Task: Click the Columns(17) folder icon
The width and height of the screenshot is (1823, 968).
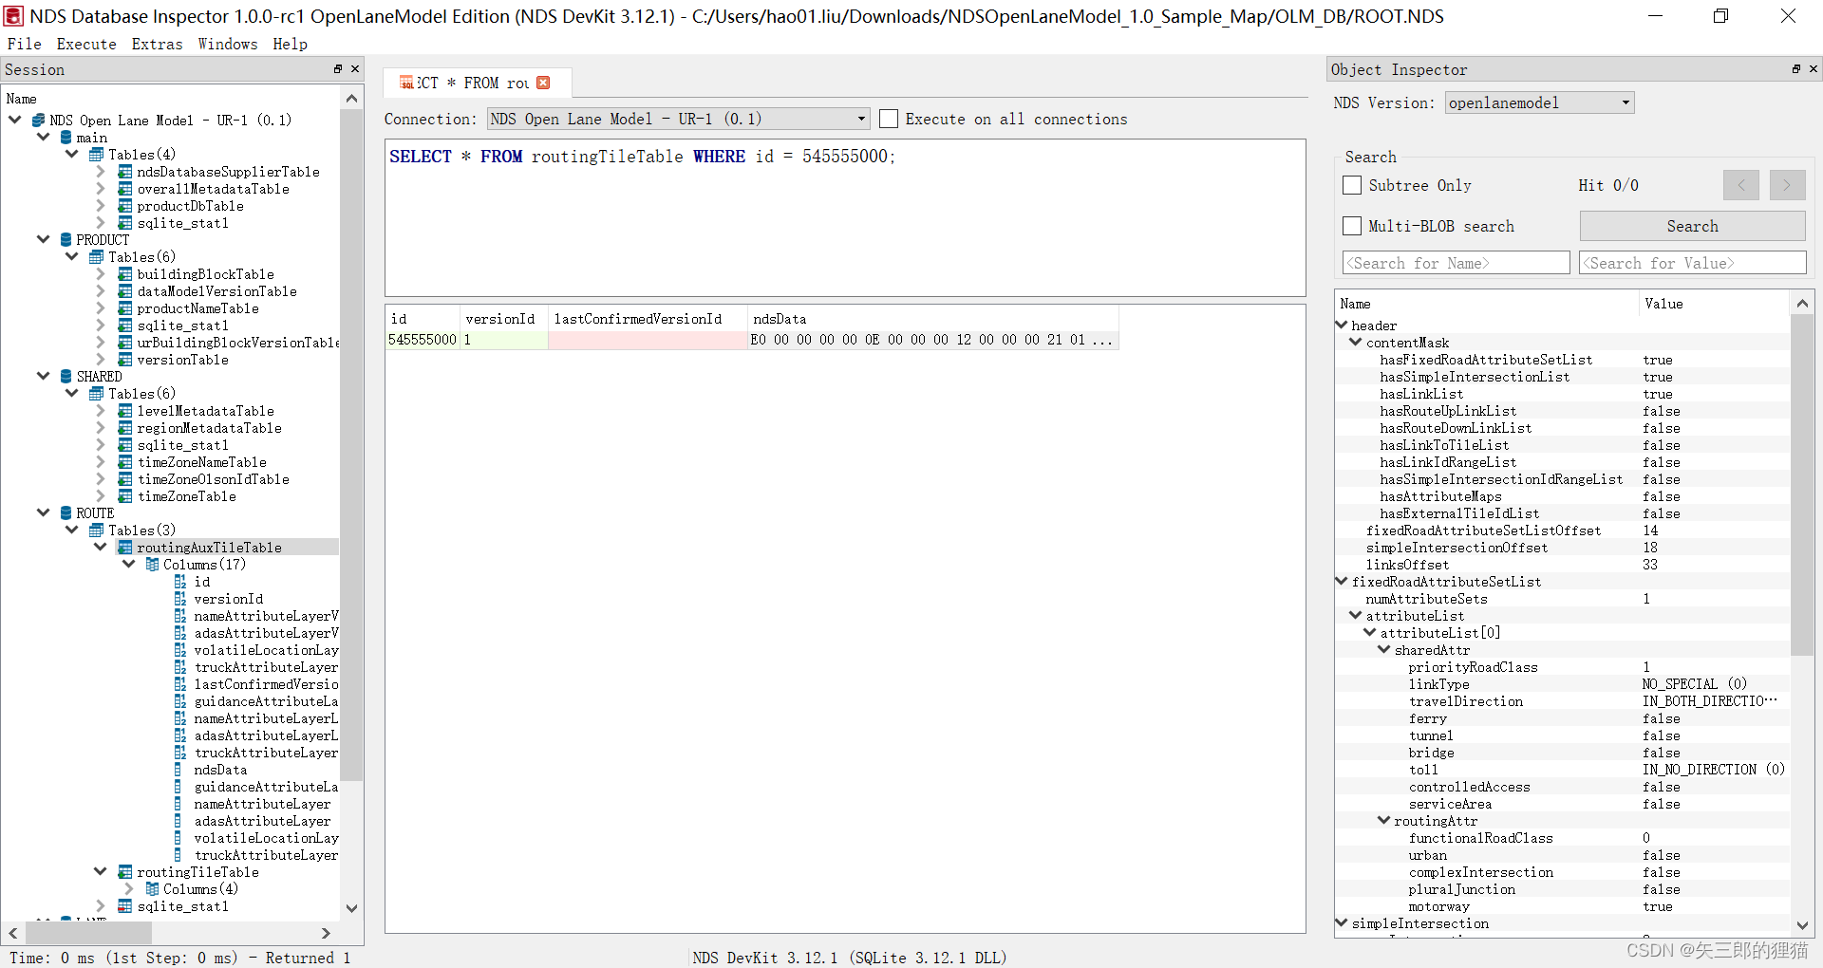Action: [x=152, y=565]
